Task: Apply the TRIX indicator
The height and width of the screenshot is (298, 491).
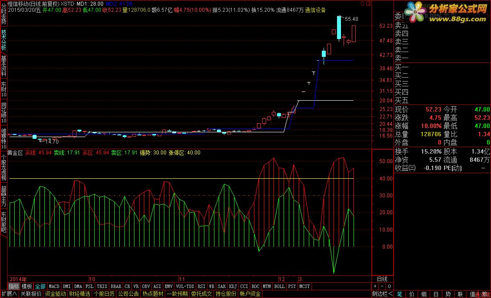Action: tap(102, 286)
